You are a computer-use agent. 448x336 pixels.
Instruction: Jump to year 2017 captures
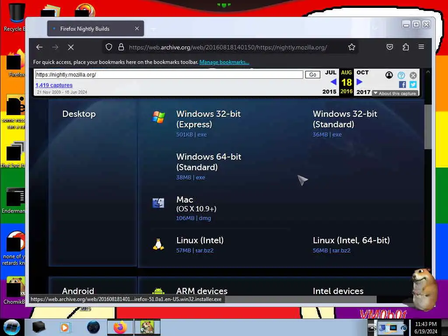coord(364,92)
